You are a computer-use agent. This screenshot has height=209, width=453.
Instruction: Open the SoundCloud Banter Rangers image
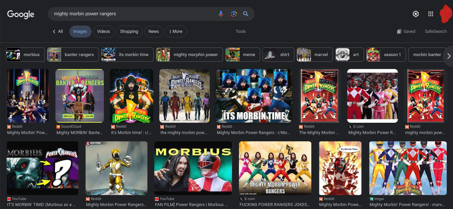coord(80,96)
